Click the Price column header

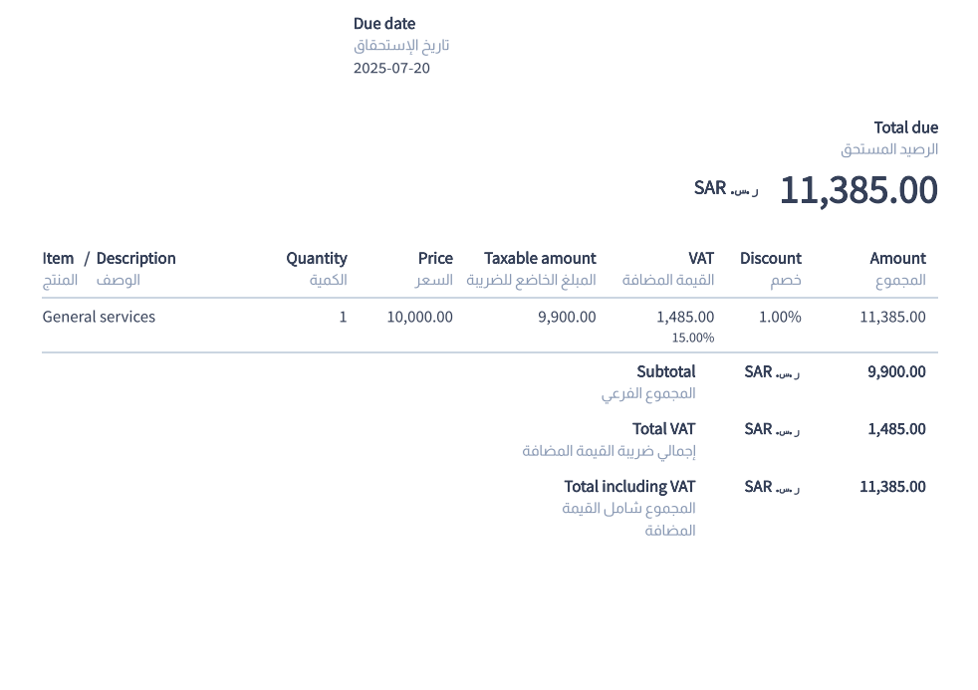pos(435,259)
